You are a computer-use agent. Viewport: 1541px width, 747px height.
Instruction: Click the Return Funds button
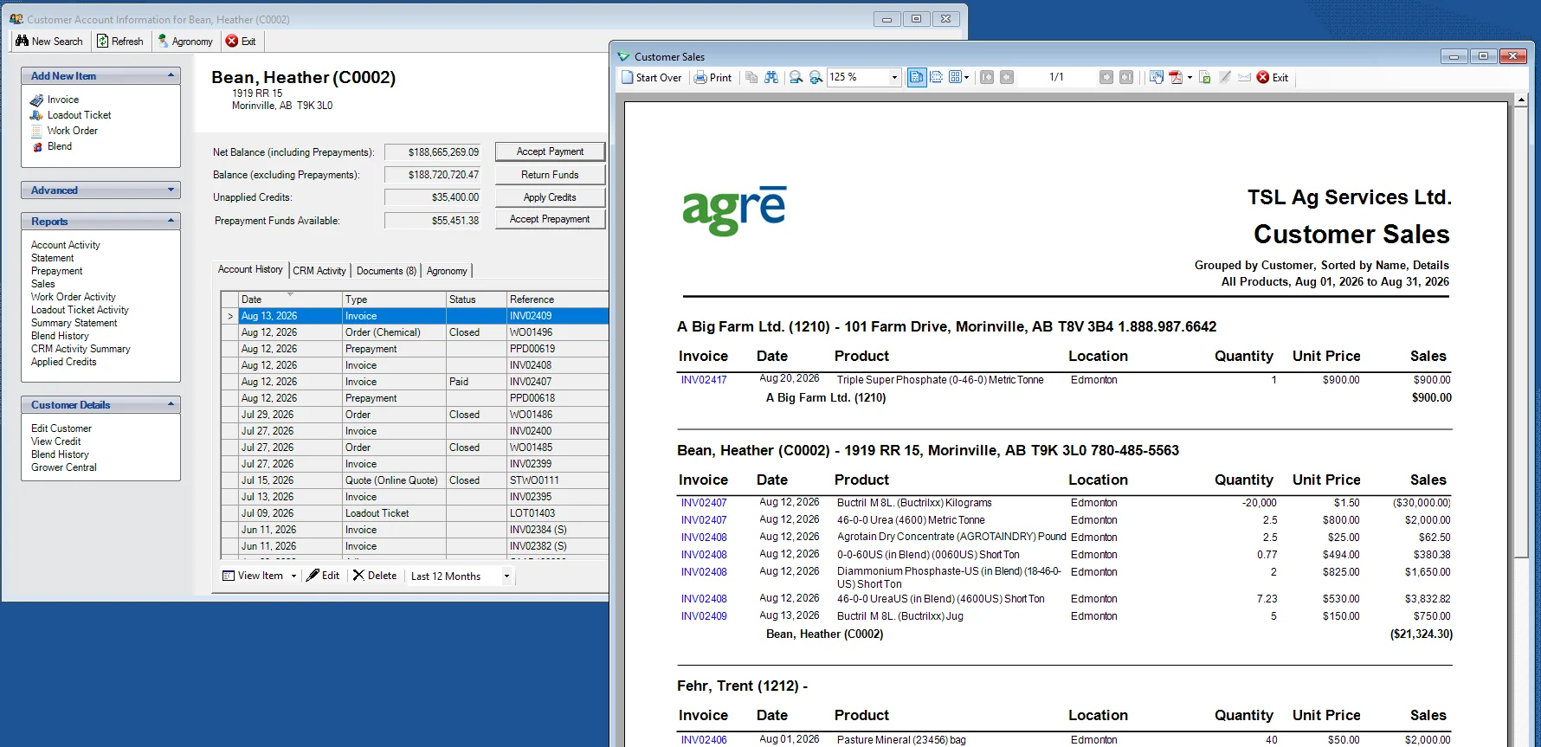click(550, 175)
